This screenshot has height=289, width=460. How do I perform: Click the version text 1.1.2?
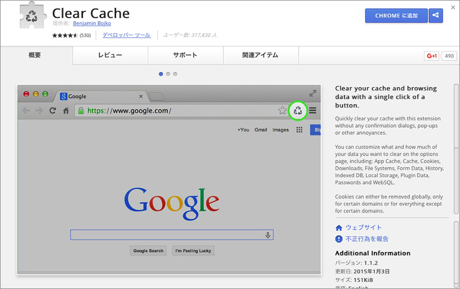(371, 263)
